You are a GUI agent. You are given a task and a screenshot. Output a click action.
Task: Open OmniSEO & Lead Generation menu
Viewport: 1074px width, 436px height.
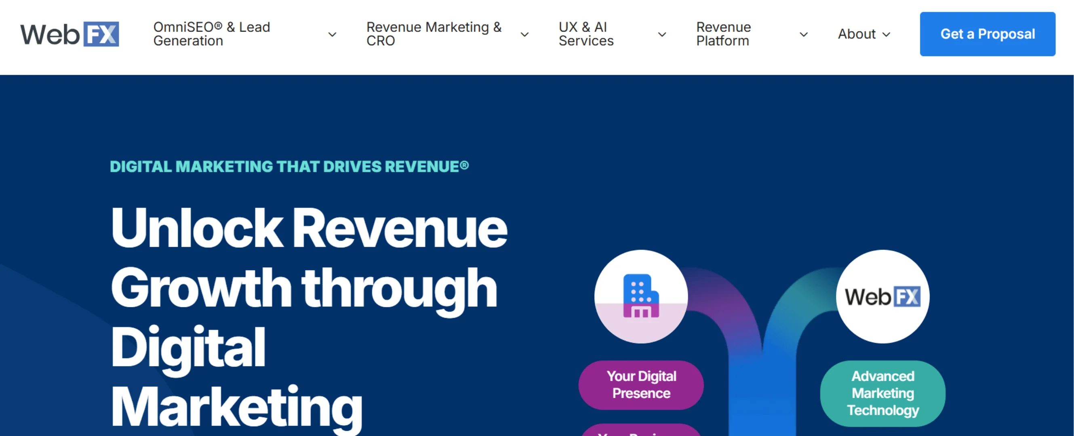tap(212, 34)
